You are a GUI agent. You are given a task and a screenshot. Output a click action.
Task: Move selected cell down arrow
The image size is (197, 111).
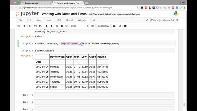51,26
